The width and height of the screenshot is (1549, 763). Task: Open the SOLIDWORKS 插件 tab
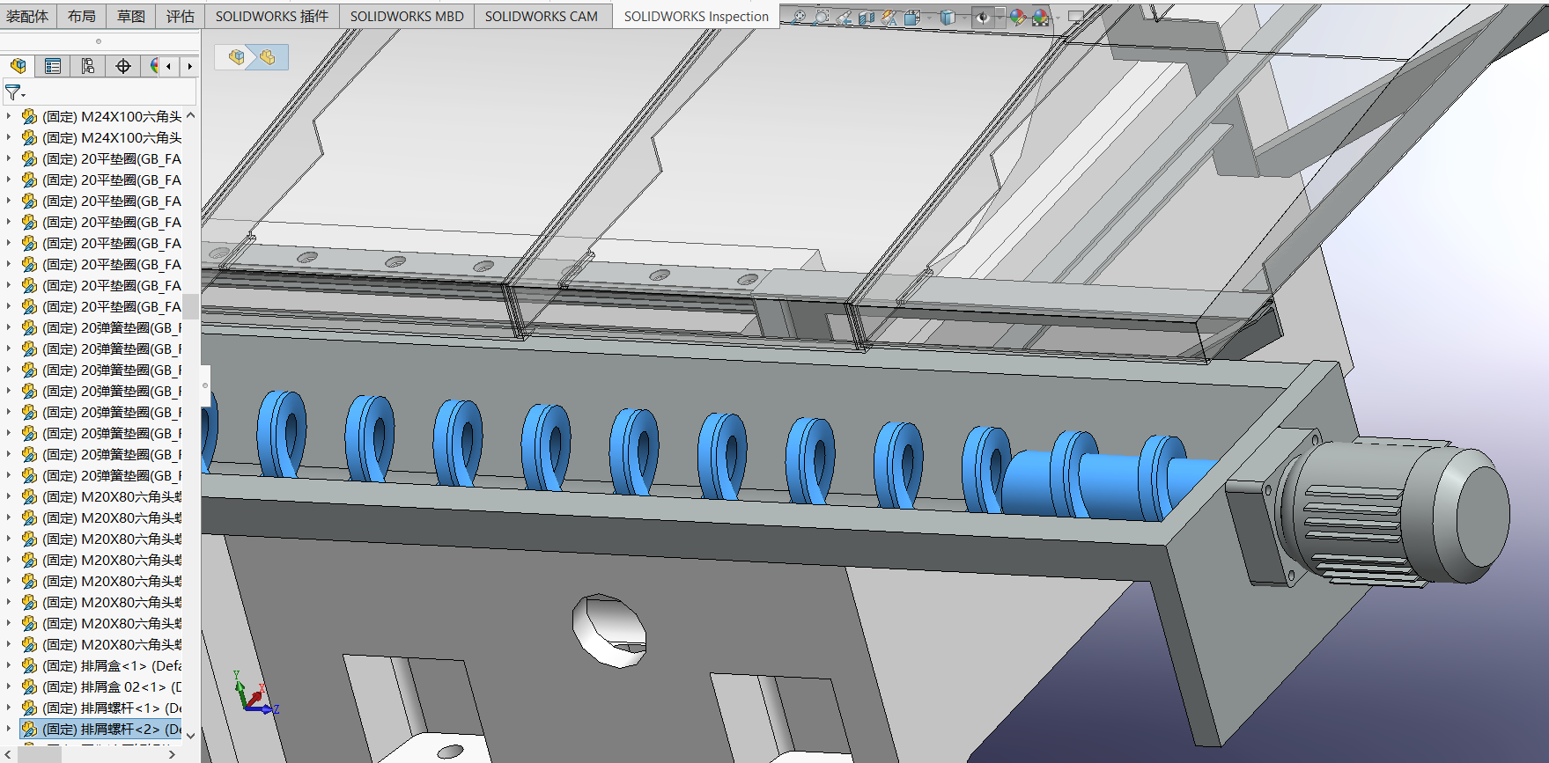[x=272, y=16]
